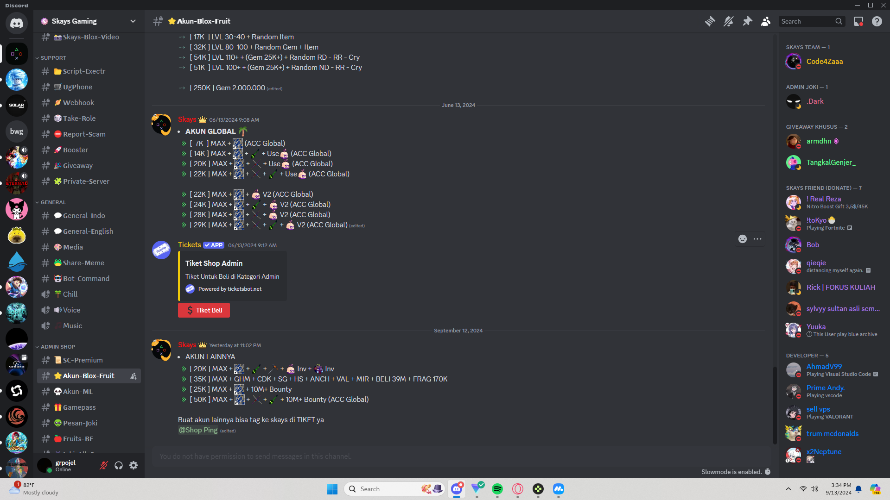
Task: Add a reaction to the Tickets message
Action: point(743,239)
